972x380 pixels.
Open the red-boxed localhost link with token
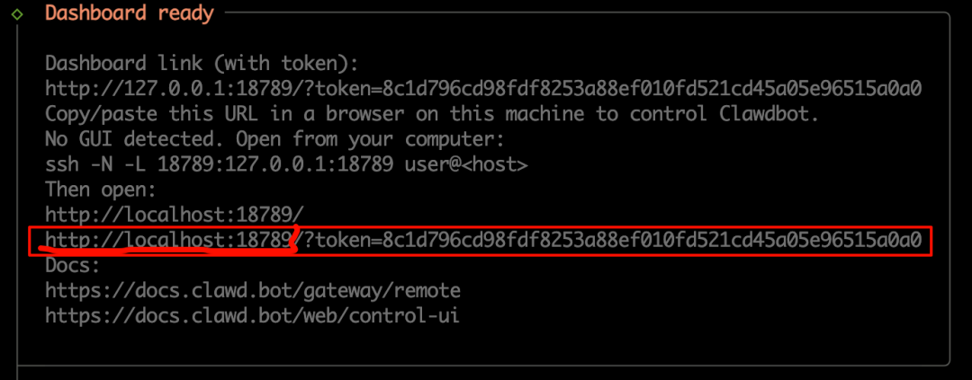[x=483, y=240]
